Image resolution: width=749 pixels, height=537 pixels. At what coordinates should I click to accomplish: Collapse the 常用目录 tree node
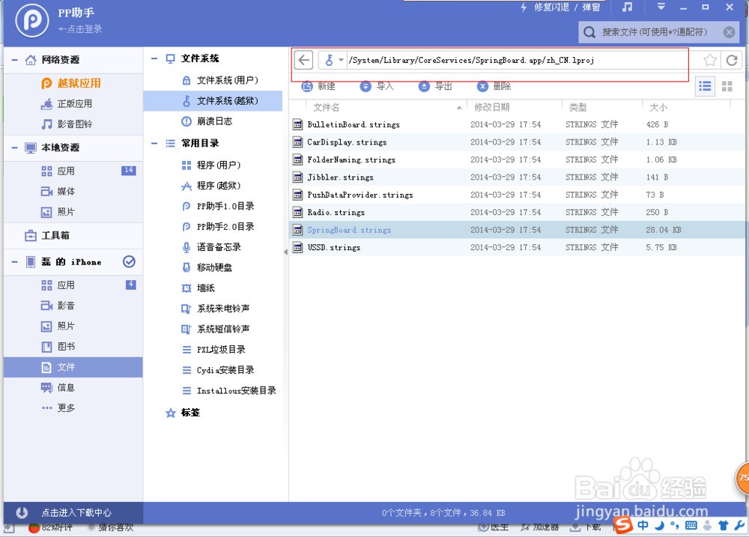pyautogui.click(x=154, y=143)
